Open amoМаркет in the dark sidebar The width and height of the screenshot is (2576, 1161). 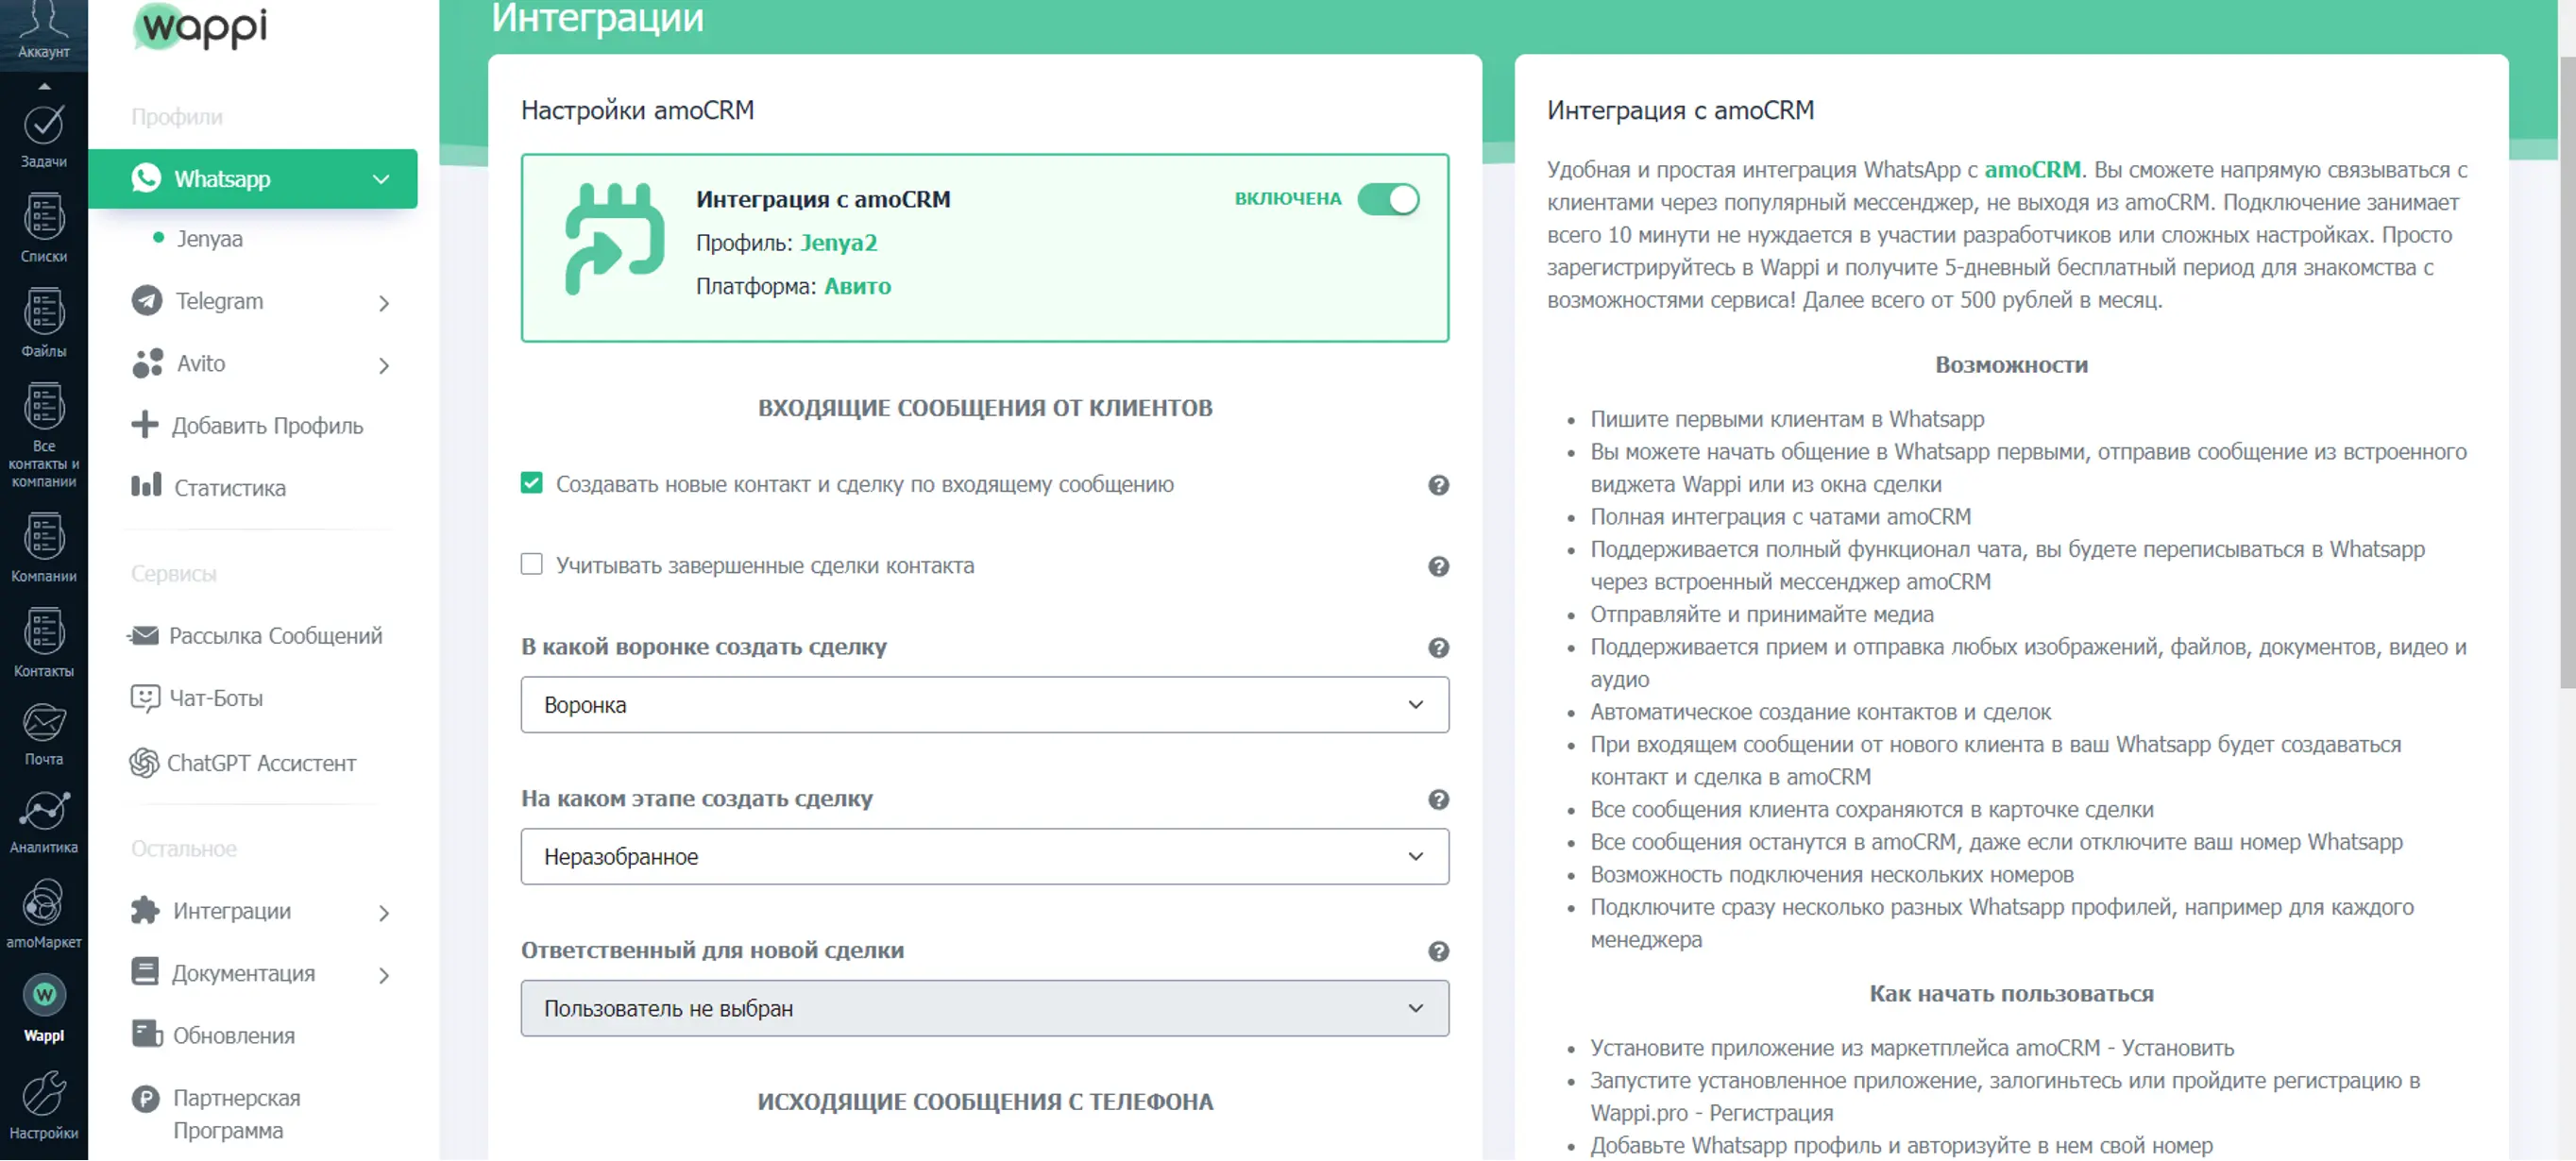click(43, 914)
